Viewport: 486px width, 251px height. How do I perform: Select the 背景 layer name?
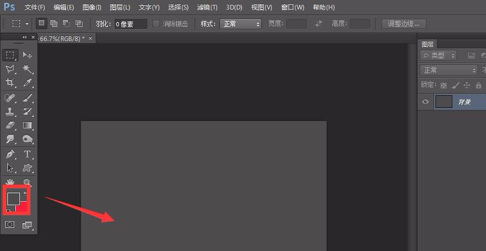(x=464, y=102)
